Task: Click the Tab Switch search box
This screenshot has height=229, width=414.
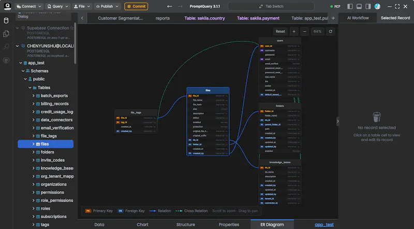Action: pyautogui.click(x=271, y=6)
